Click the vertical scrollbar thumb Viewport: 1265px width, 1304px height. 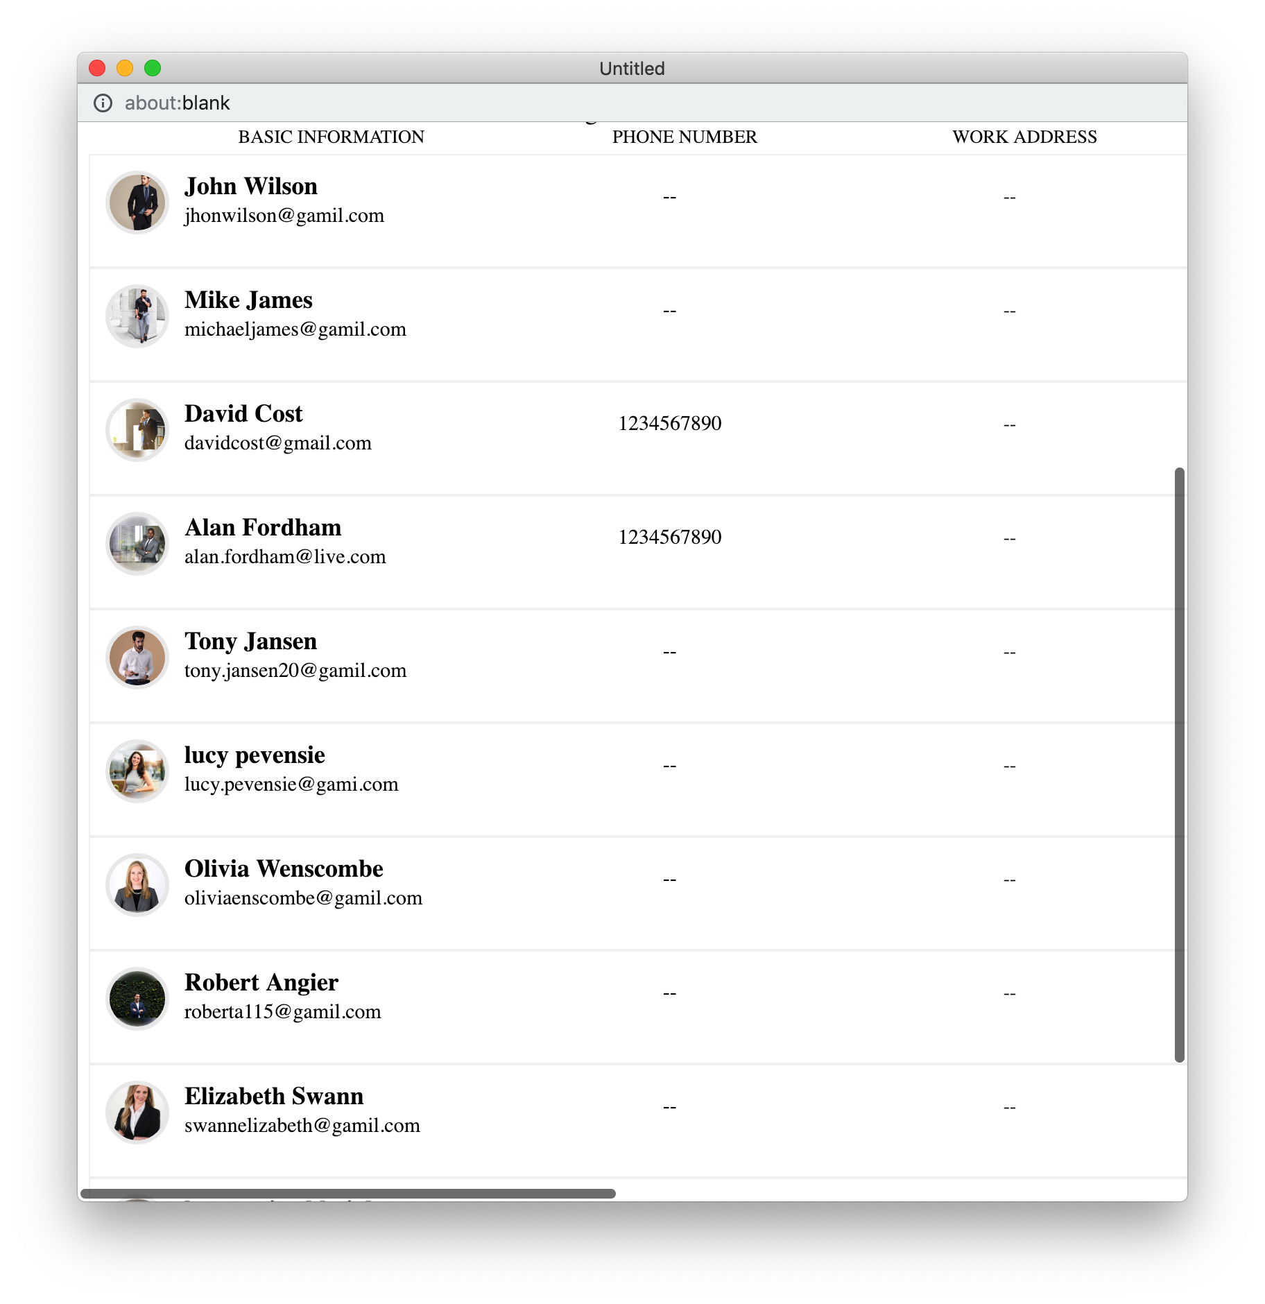(x=1179, y=764)
